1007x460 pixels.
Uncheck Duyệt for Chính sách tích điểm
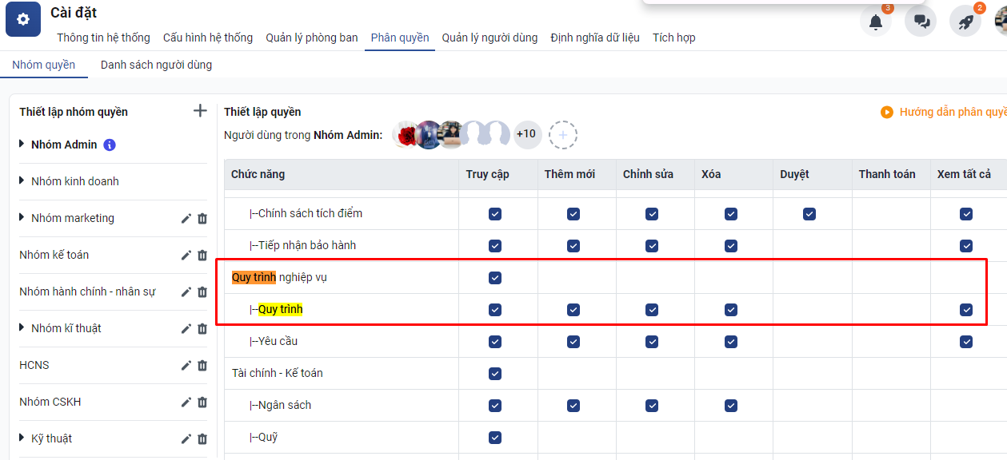coord(809,213)
